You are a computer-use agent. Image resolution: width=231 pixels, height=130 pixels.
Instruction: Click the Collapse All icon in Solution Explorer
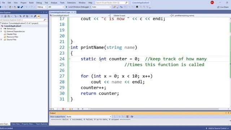pos(24,16)
